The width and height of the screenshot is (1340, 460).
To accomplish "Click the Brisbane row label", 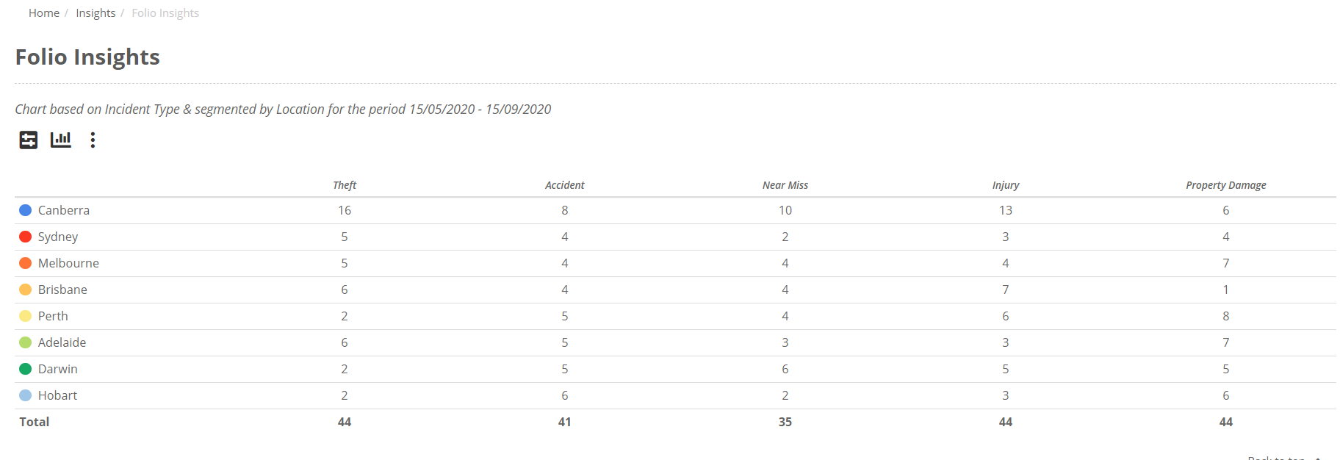I will point(62,290).
